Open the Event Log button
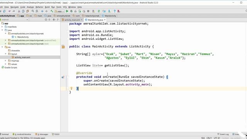The image size is (247, 139). coord(223,134)
